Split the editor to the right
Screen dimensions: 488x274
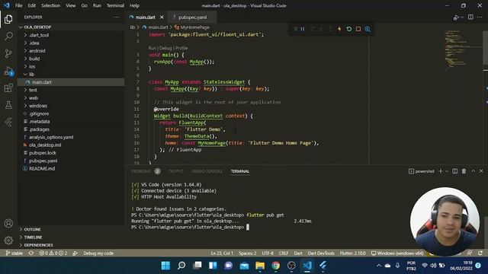coord(470,17)
